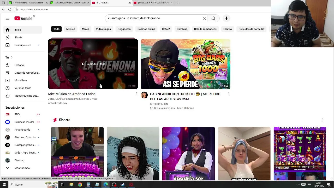Select the Dota 2 filter chip
Image resolution: width=334 pixels, height=188 pixels.
coord(166,29)
